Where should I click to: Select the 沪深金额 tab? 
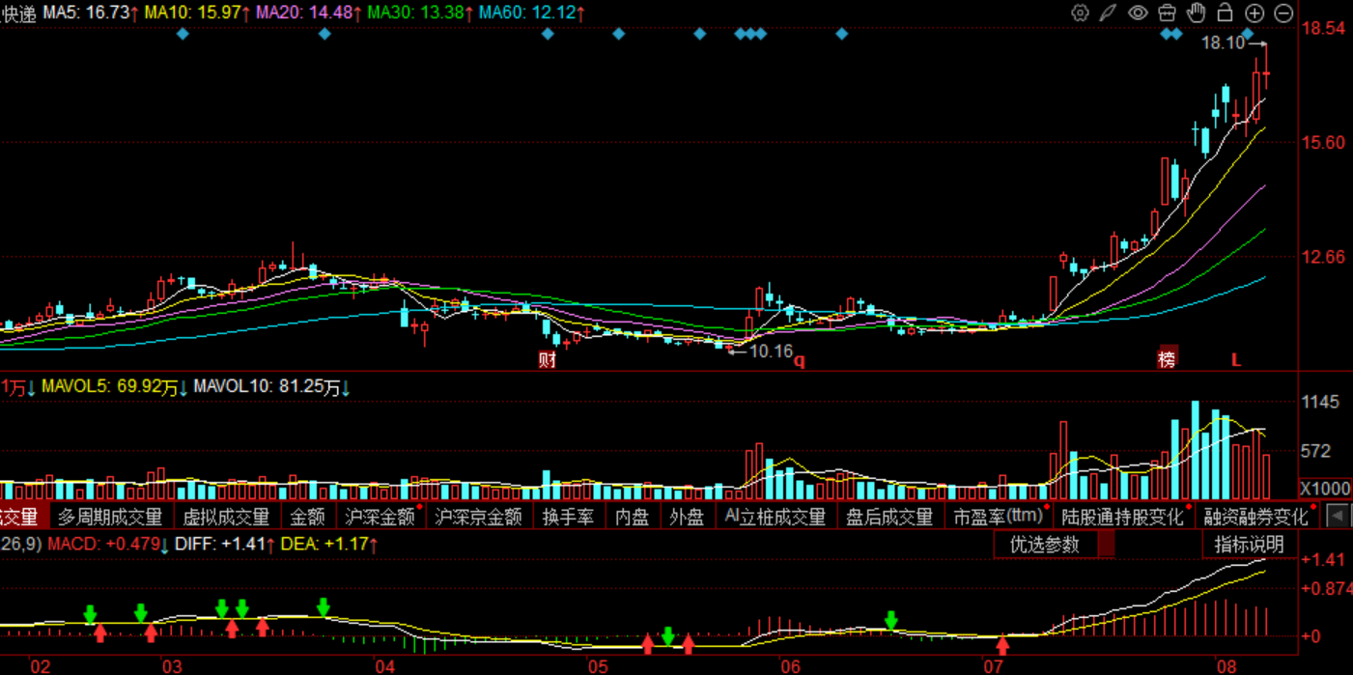380,517
